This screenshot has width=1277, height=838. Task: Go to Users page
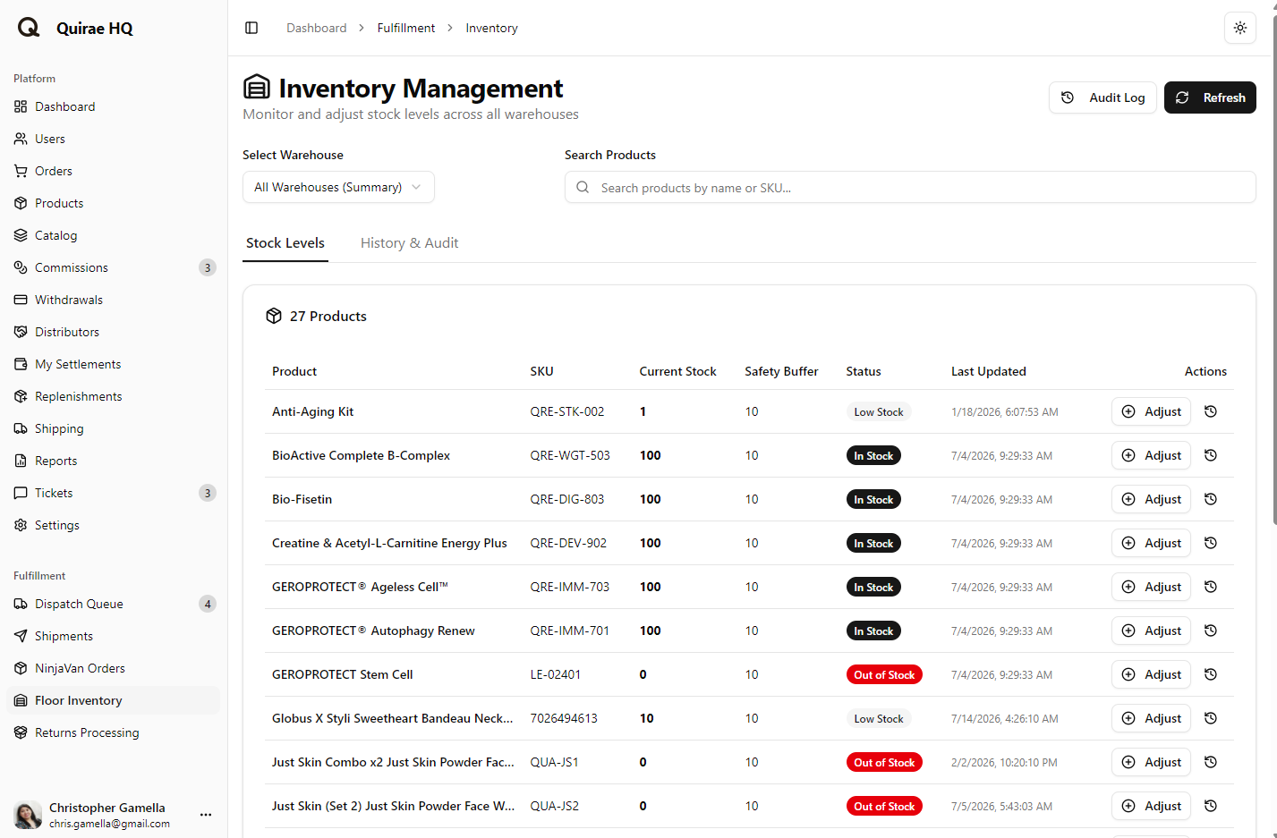tap(114, 139)
